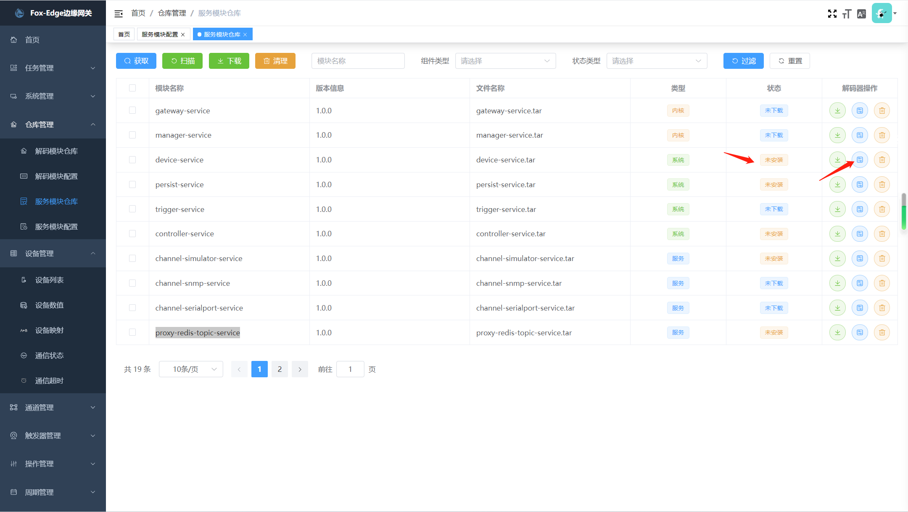Focus the 模块名称 search field

(358, 61)
